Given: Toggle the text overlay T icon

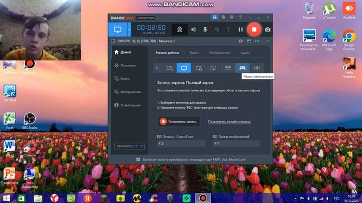Looking at the screenshot, I should pos(229,29).
